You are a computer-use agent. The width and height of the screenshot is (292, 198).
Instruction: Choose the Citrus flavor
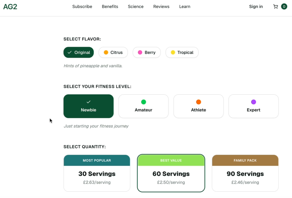tap(113, 52)
